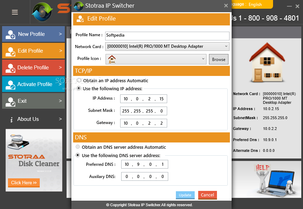Click the 0.0.0.0 Alternate Dns value
The width and height of the screenshot is (303, 209).
point(269,150)
